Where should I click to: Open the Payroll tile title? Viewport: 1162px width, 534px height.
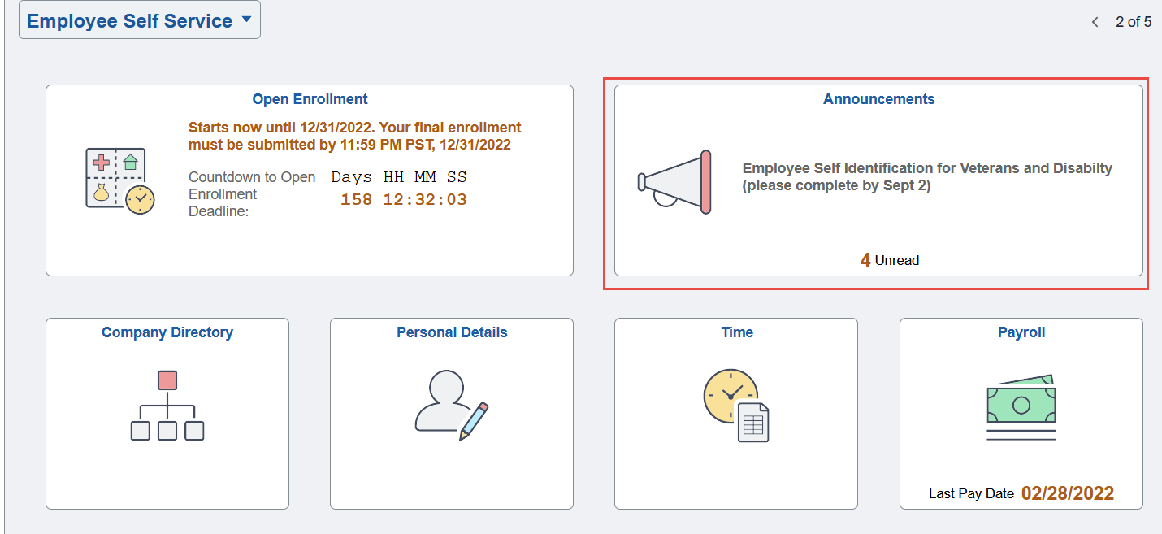(1021, 332)
